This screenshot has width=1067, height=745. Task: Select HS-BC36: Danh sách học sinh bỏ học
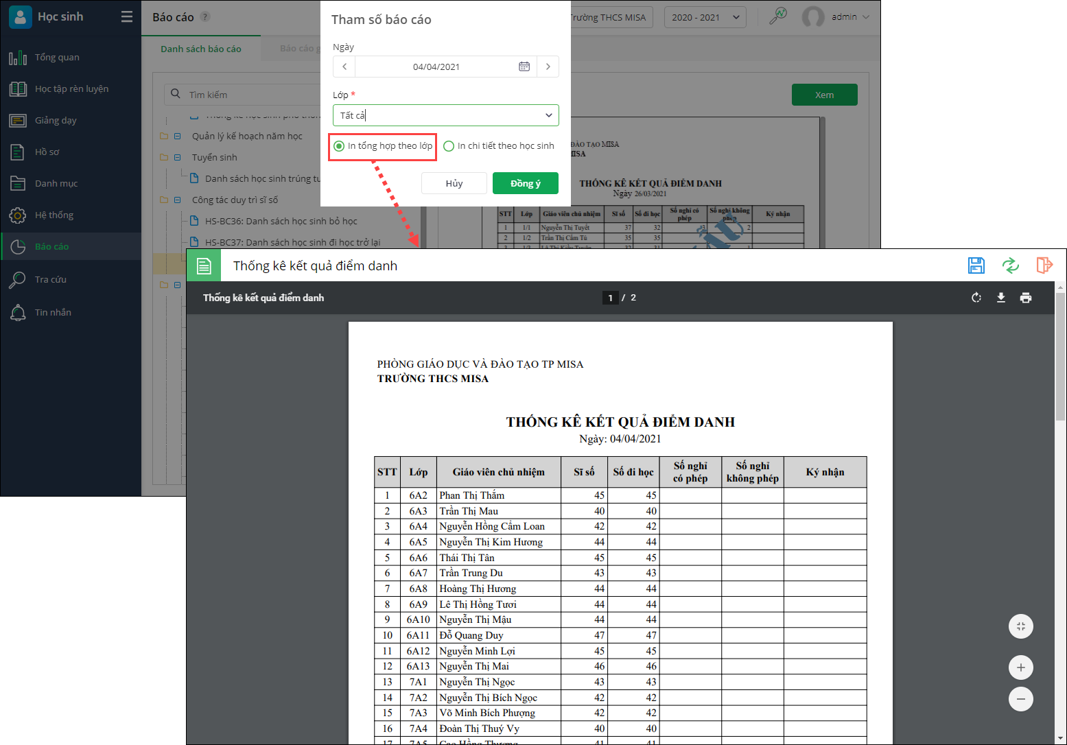[x=281, y=221]
